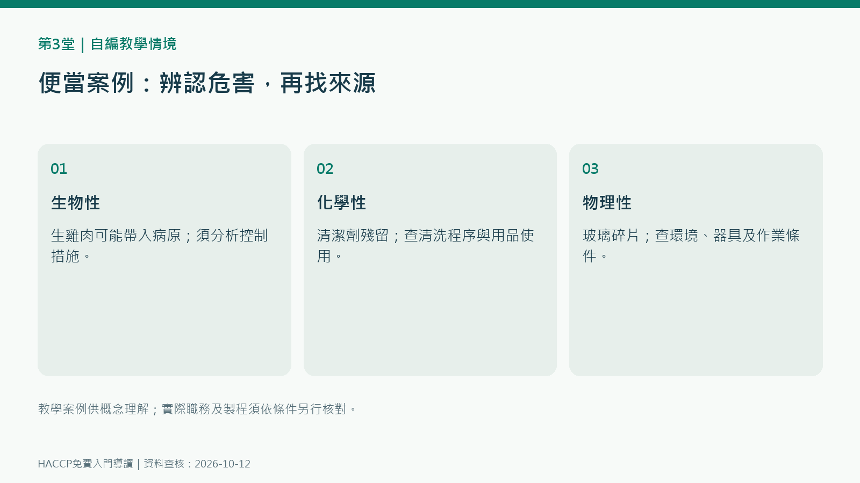Click the text about 清潔劑殘留
The height and width of the screenshot is (483, 860).
(425, 246)
